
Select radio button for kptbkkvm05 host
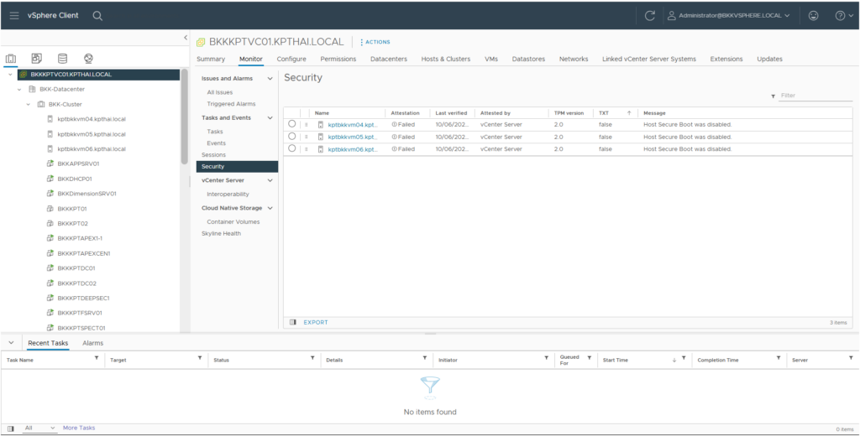[291, 137]
